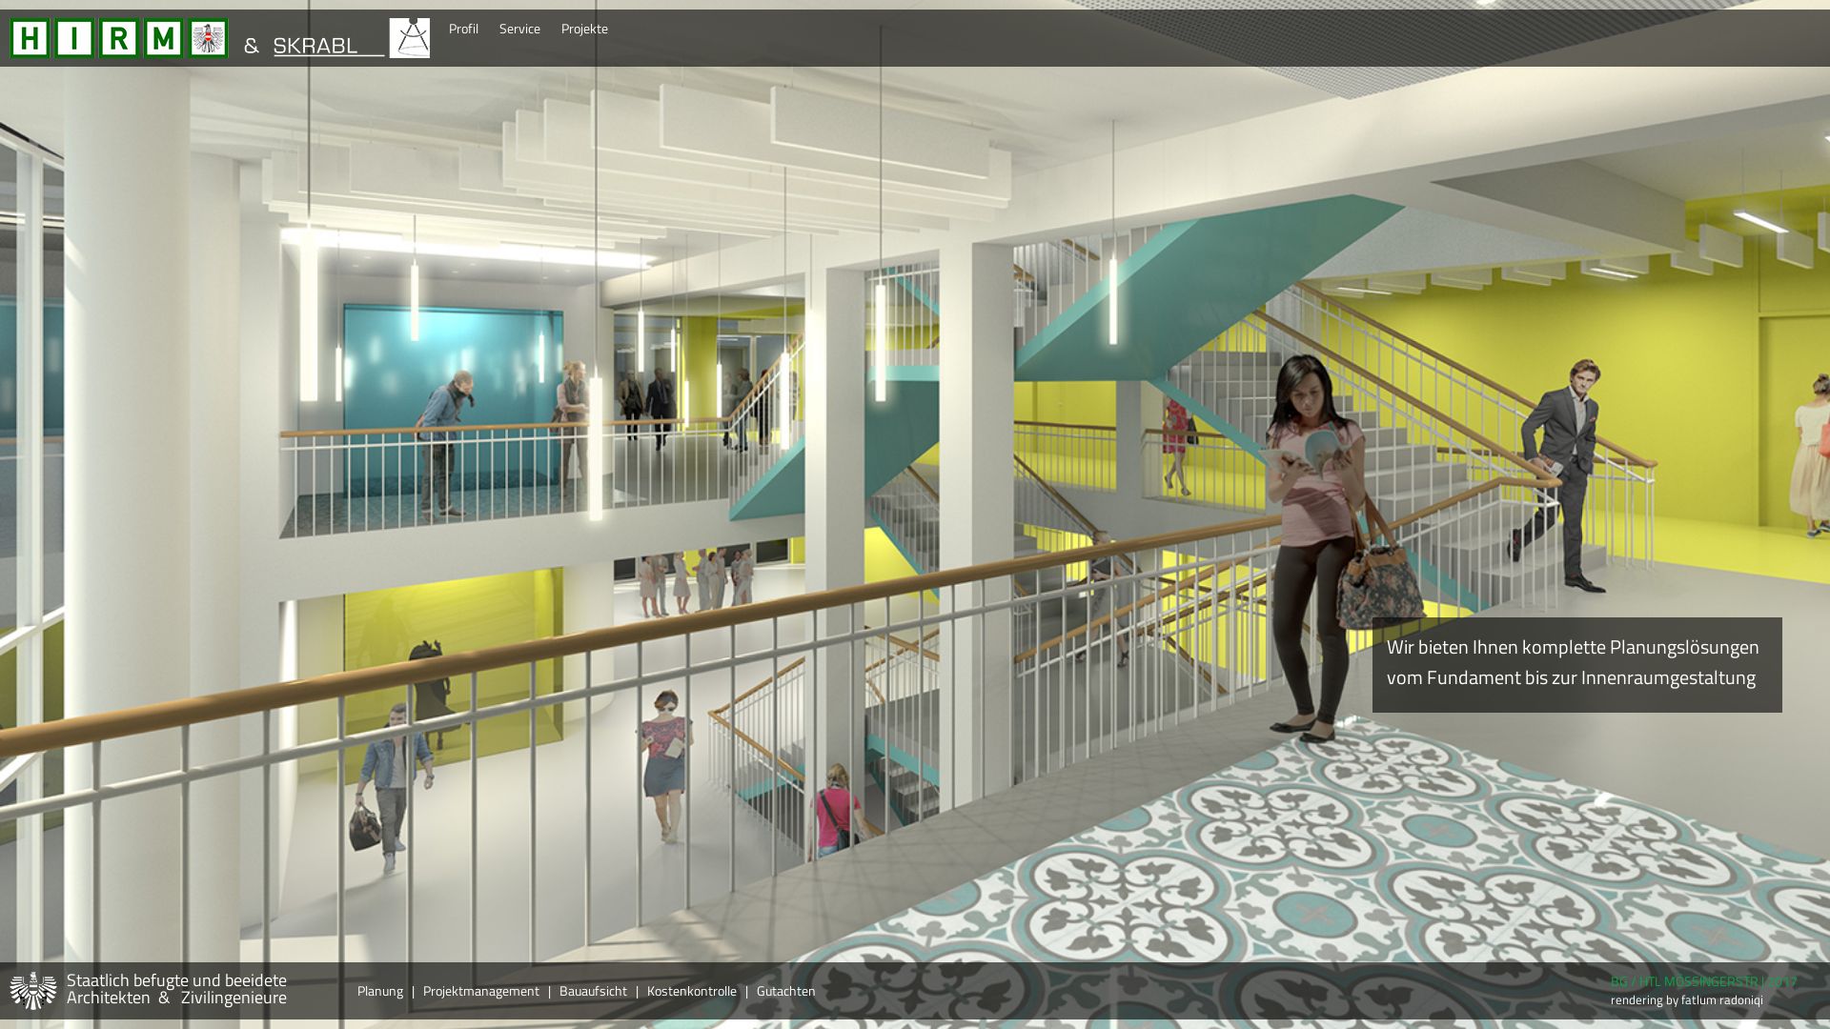Click the Austrian eagle emblem in footer
The width and height of the screenshot is (1830, 1029).
tap(33, 991)
